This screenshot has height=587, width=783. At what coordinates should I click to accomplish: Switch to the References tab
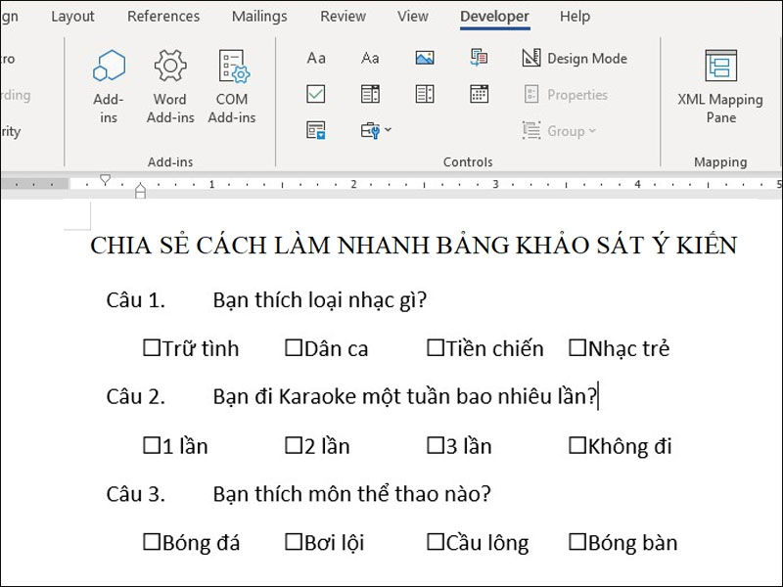[163, 16]
